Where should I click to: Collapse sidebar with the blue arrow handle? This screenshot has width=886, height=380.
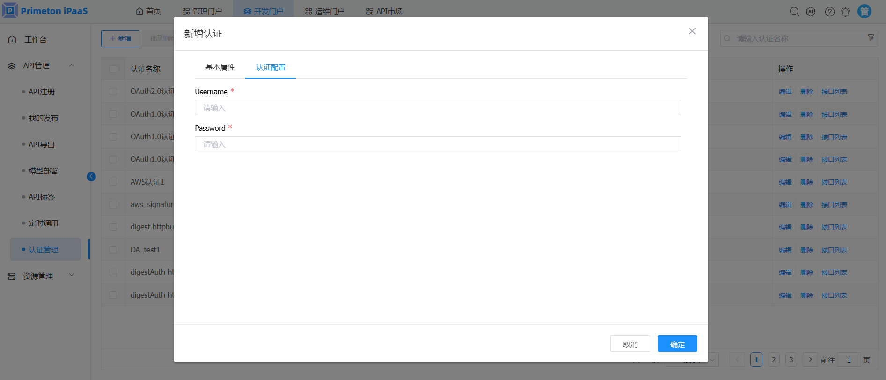pos(91,177)
